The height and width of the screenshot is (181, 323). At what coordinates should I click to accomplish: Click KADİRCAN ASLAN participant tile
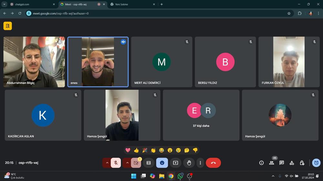point(43,115)
